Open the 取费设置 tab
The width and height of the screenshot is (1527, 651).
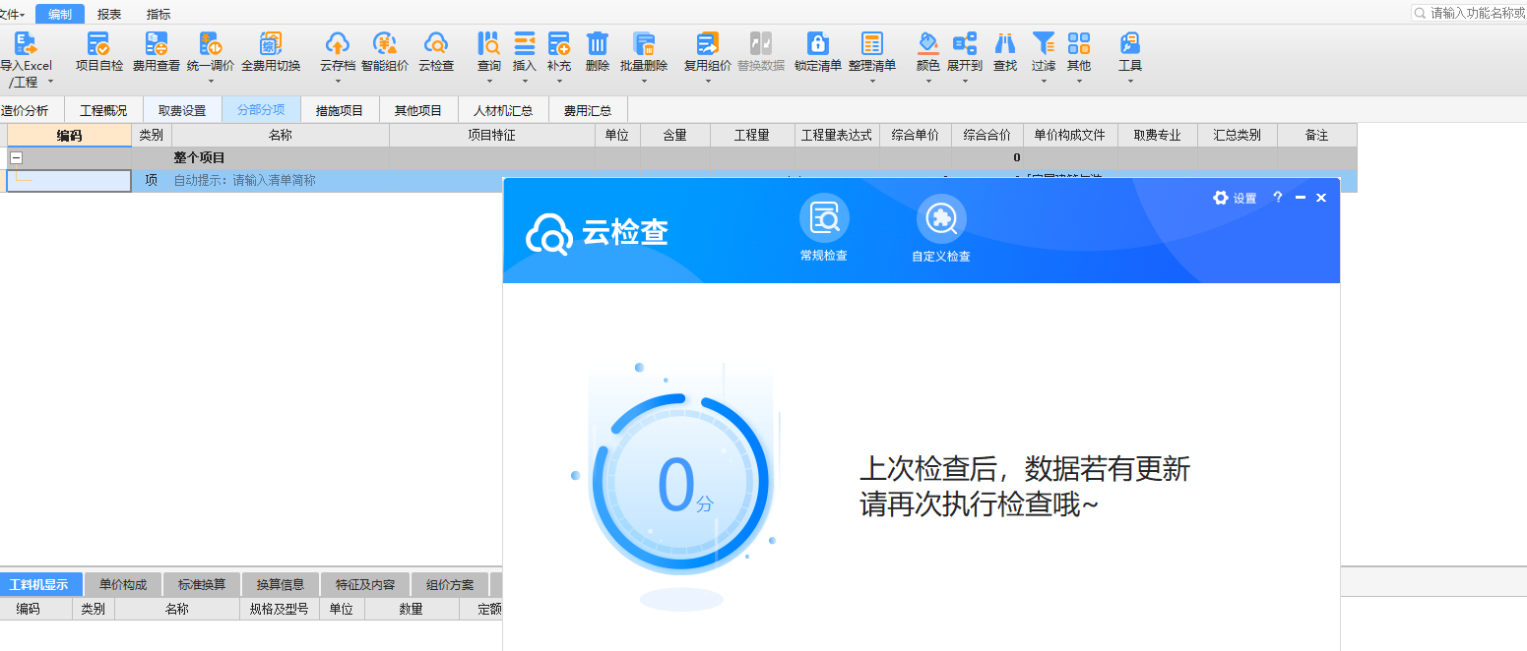[x=182, y=110]
